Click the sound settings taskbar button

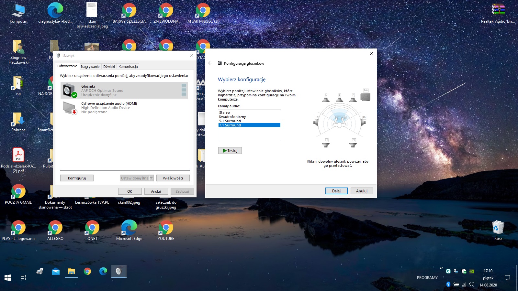click(119, 271)
